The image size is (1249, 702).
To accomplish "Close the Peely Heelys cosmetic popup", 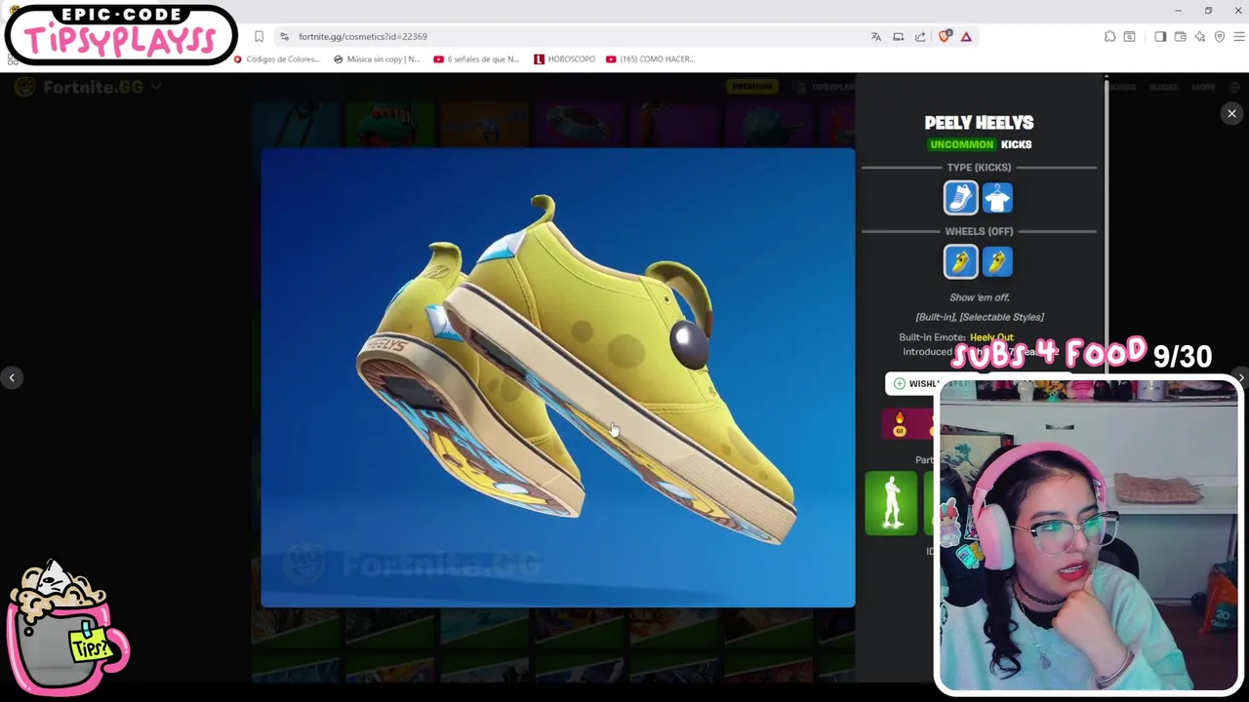I will pos(1231,114).
